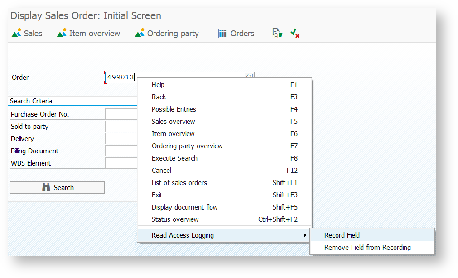Click the Billing Document label
Viewport: 458px width, 278px height.
[x=35, y=151]
